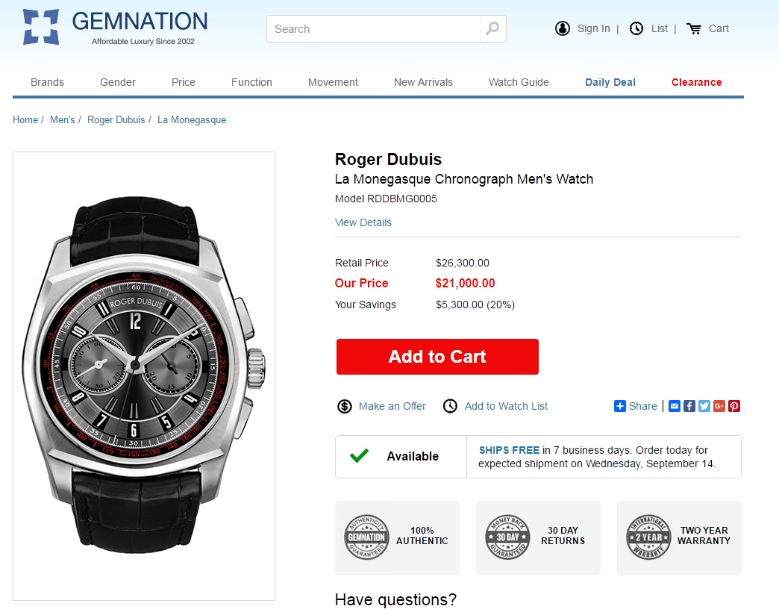Click the Search input field

[373, 29]
